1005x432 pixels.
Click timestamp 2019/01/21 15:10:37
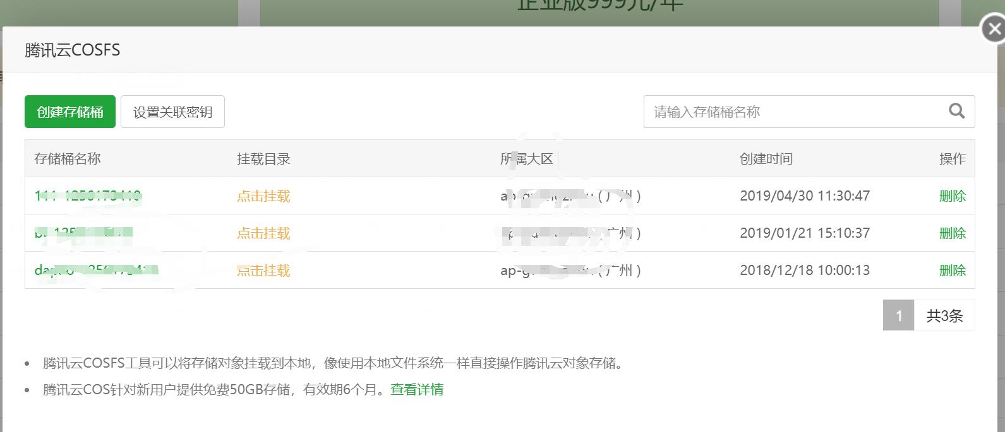(x=805, y=233)
